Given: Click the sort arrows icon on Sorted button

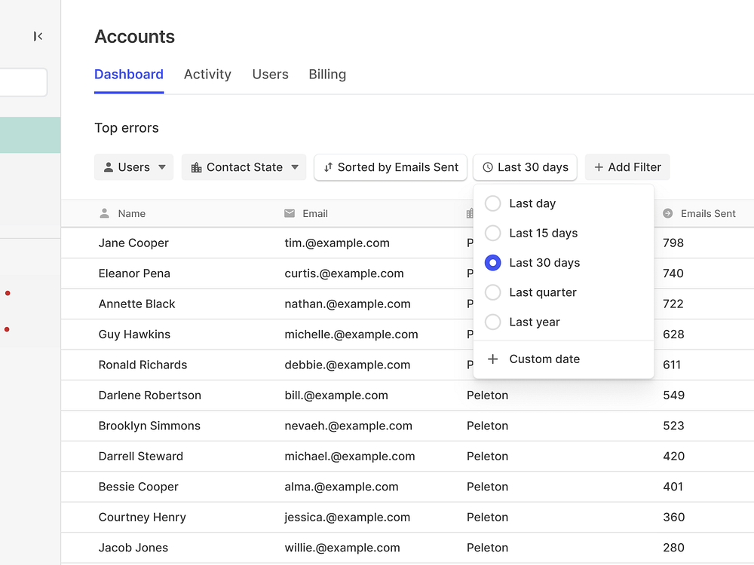Looking at the screenshot, I should (x=328, y=167).
